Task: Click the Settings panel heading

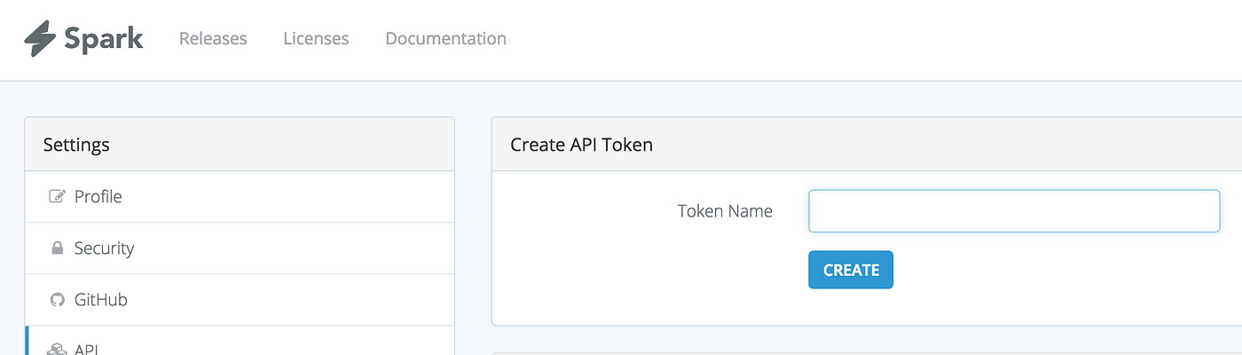Action: [x=76, y=145]
